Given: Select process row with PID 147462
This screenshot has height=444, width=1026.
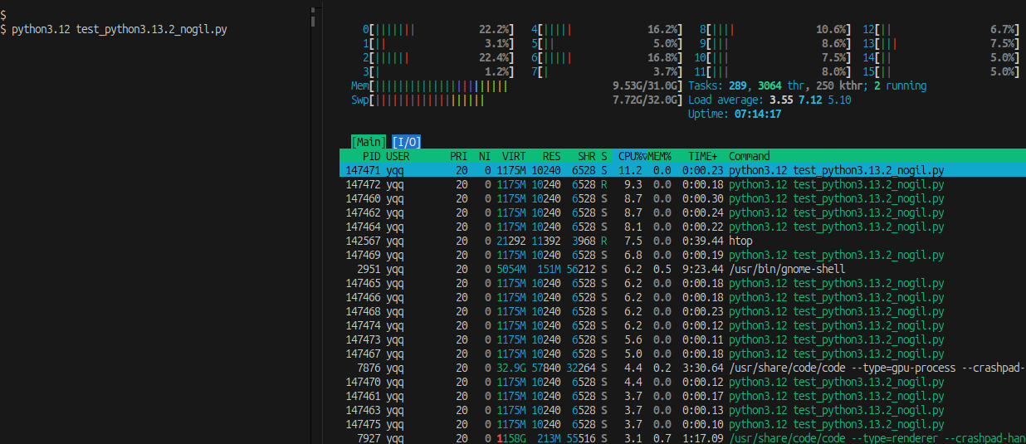Looking at the screenshot, I should pyautogui.click(x=682, y=212).
